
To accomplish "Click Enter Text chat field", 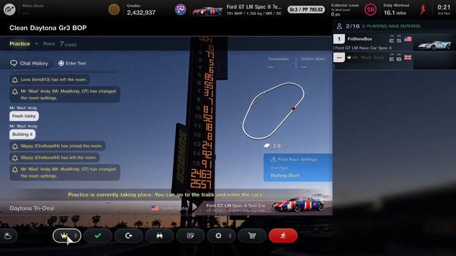I will [x=72, y=63].
